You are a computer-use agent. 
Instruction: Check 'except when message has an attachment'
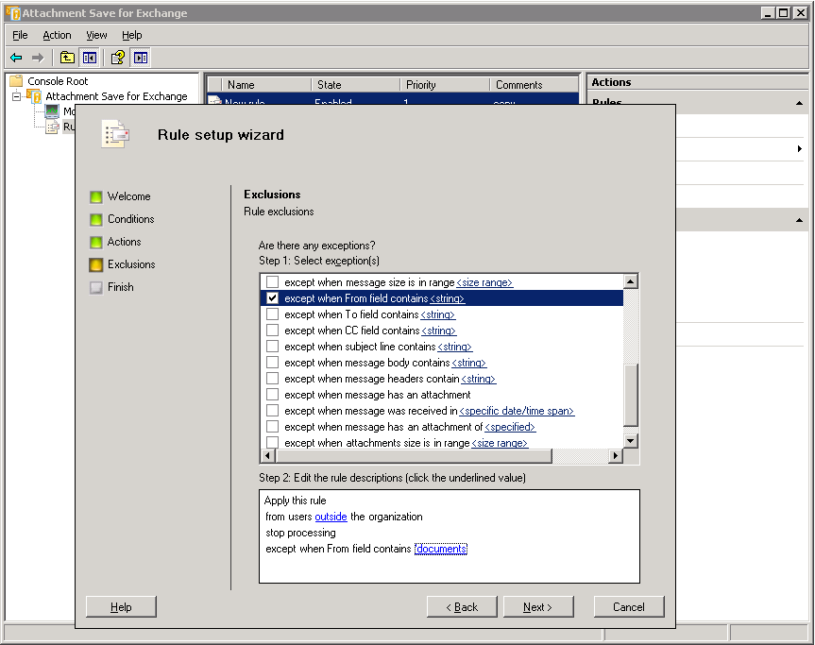[272, 394]
